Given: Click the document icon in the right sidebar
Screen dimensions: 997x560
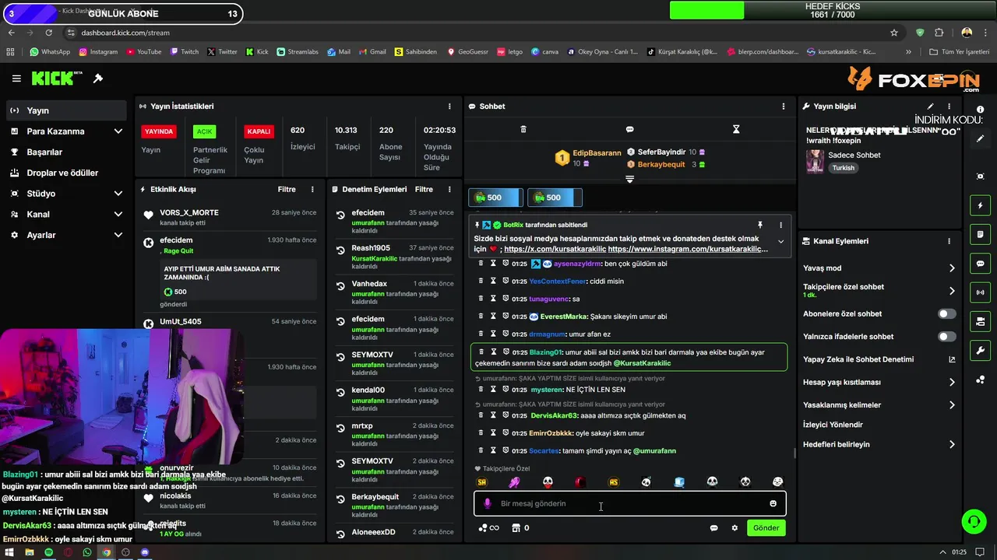Looking at the screenshot, I should coord(980,234).
